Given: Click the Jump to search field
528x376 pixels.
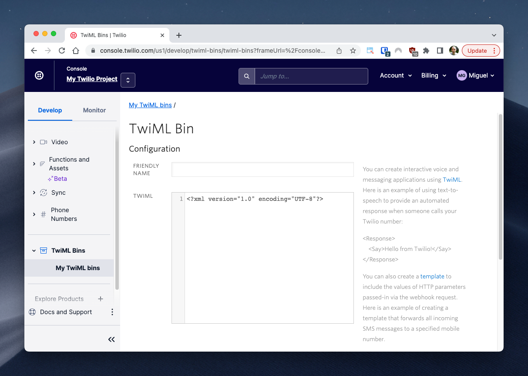Looking at the screenshot, I should (311, 76).
